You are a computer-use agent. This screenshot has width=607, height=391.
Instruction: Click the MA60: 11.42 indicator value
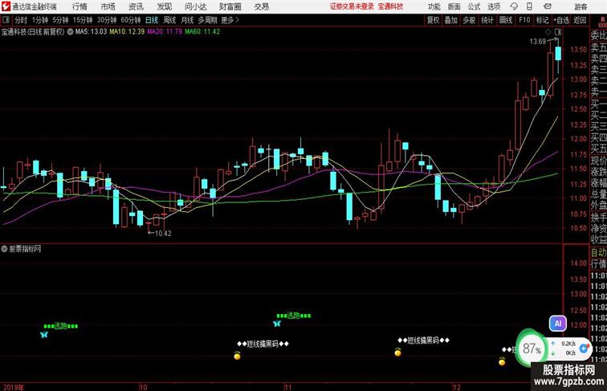(202, 32)
